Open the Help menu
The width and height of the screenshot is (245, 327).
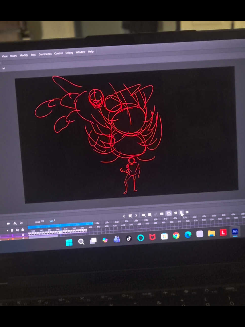click(91, 52)
